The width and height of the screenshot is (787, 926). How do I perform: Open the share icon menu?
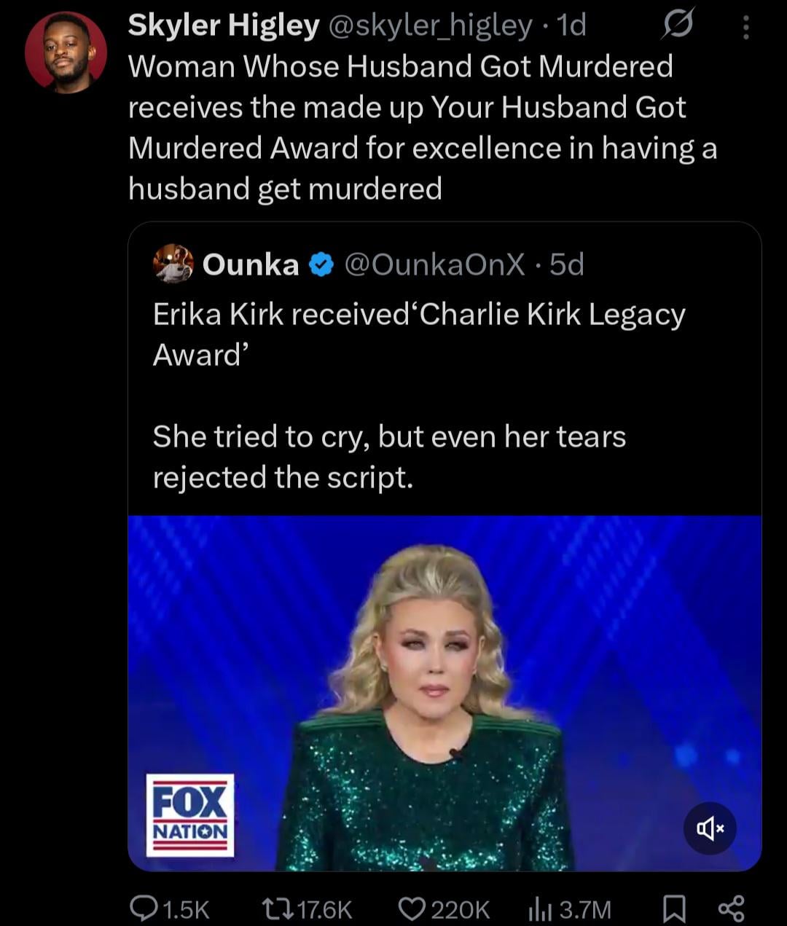coord(730,908)
